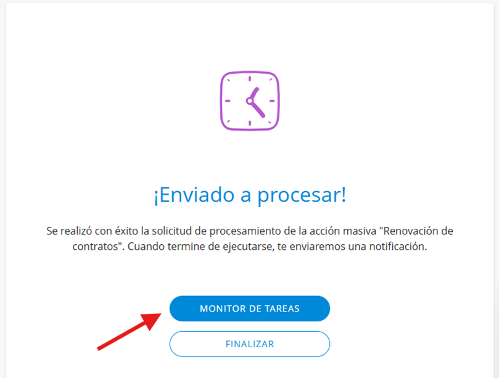Image resolution: width=499 pixels, height=378 pixels.
Task: Click the Finalizar button
Action: tap(250, 344)
